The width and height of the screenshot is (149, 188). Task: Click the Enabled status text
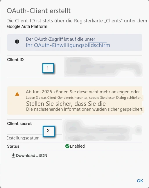77,146
